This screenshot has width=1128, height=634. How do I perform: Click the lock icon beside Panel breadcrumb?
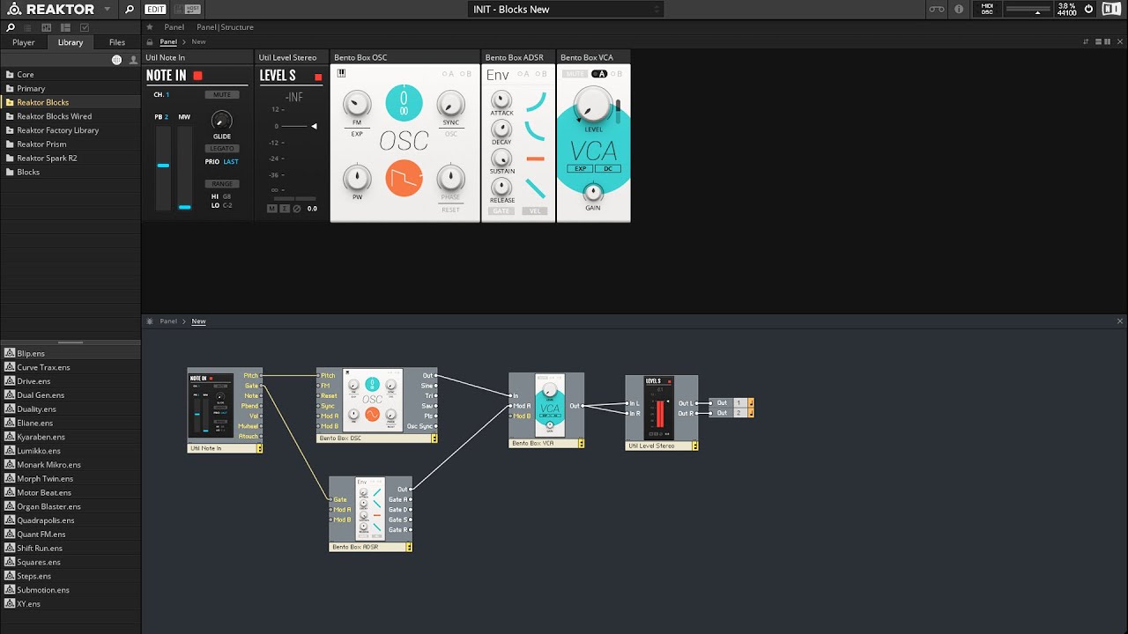[149, 42]
